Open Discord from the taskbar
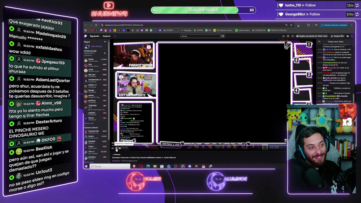361x203 pixels. [190, 166]
